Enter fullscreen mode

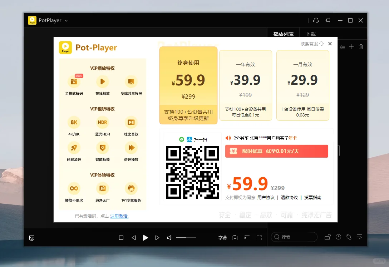pyautogui.click(x=259, y=238)
